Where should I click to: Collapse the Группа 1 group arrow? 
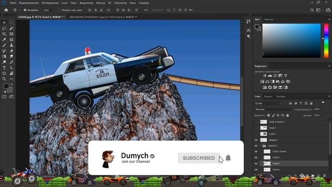click(x=261, y=146)
